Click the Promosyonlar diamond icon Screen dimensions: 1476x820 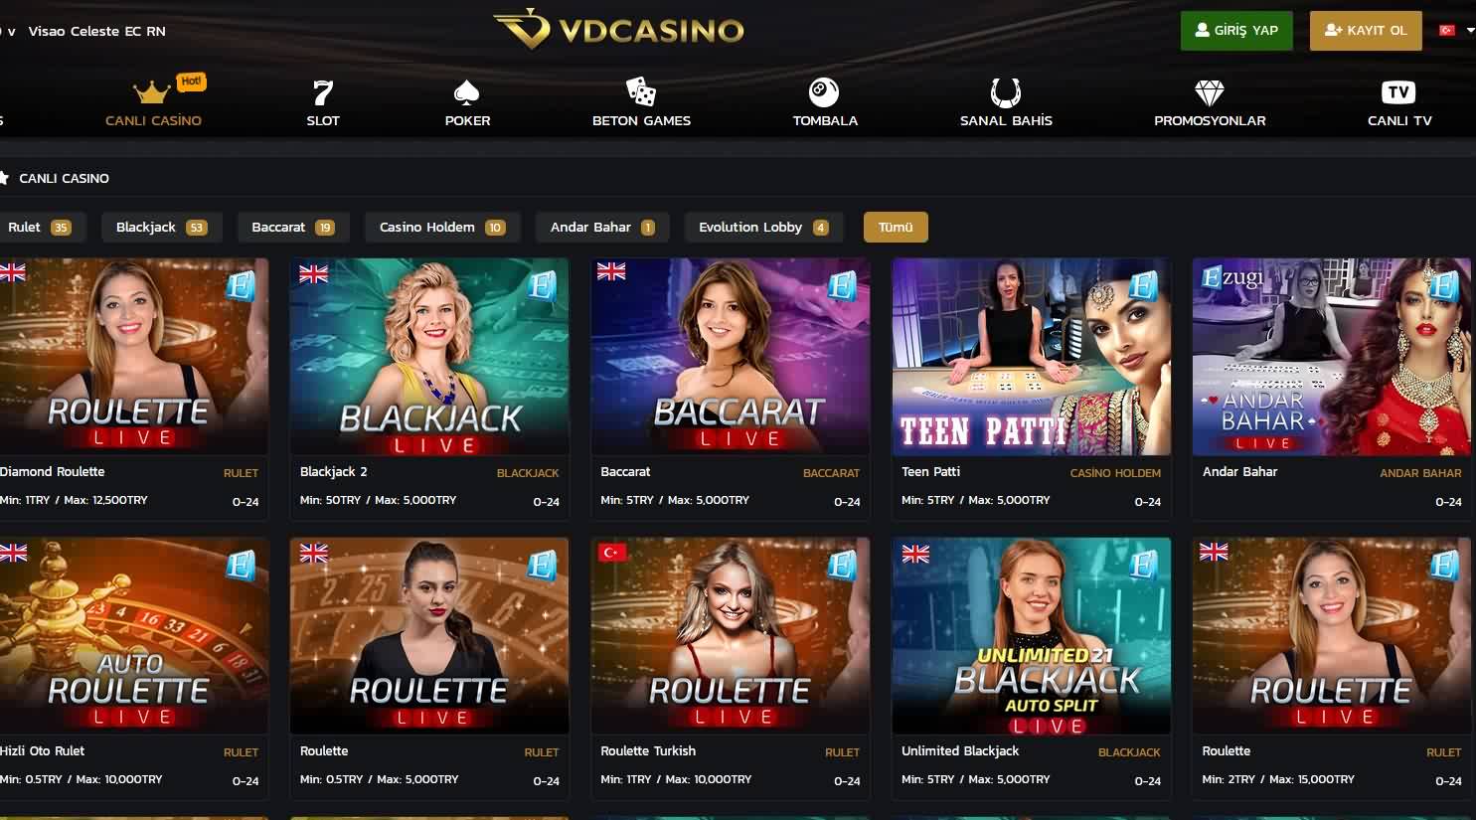tap(1210, 92)
